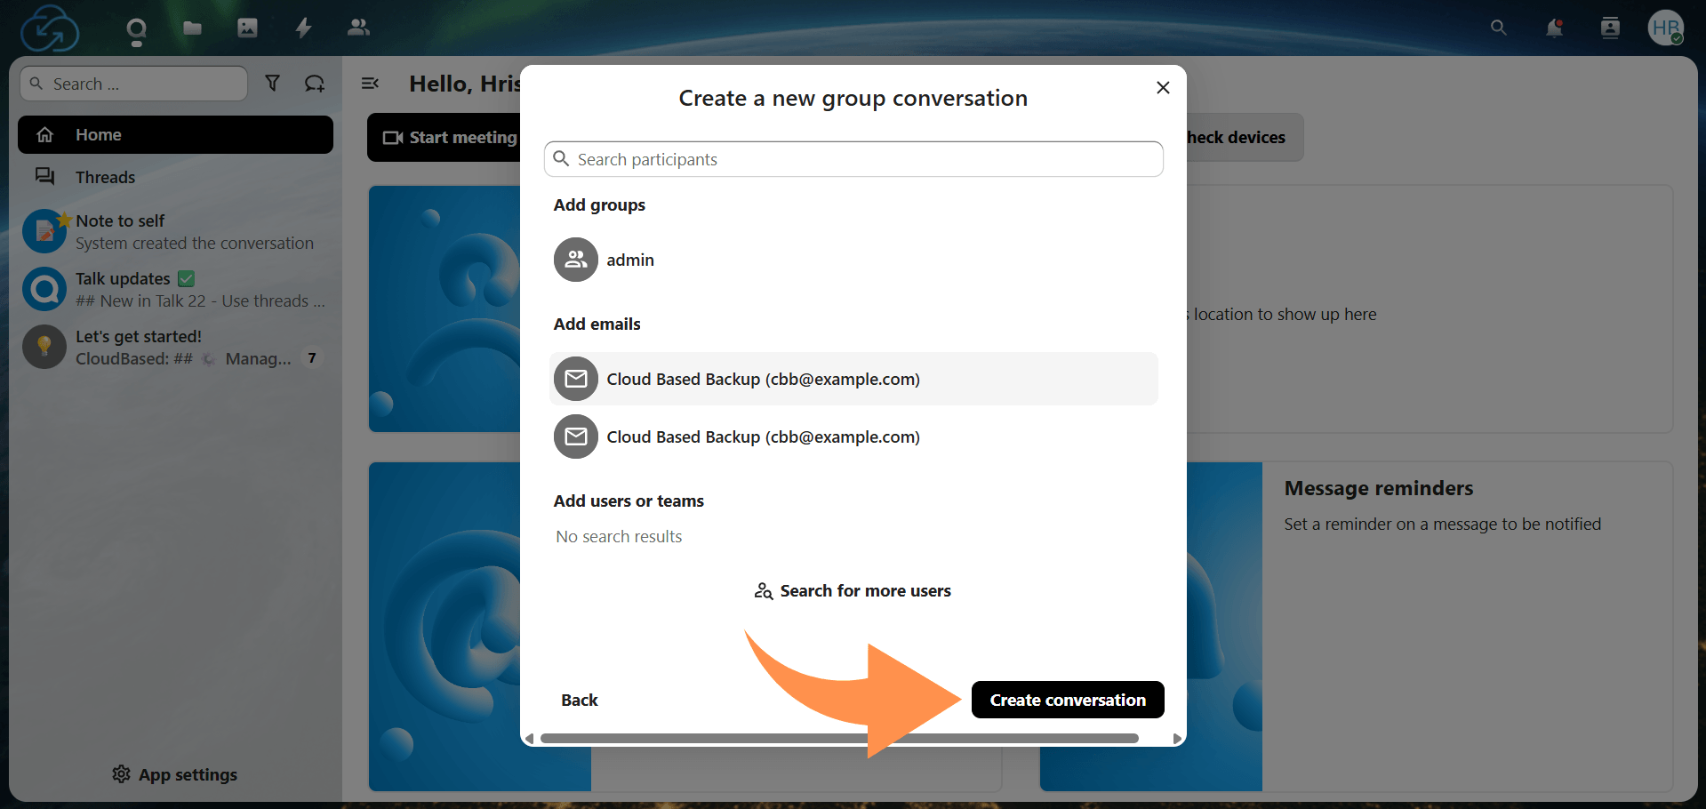Image resolution: width=1706 pixels, height=809 pixels.
Task: Open the notifications bell
Action: coord(1553,28)
